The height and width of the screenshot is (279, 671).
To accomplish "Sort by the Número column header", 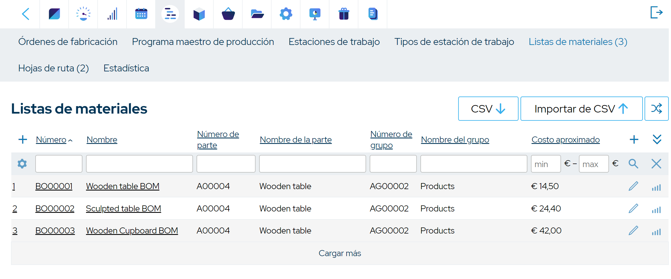I will 51,140.
